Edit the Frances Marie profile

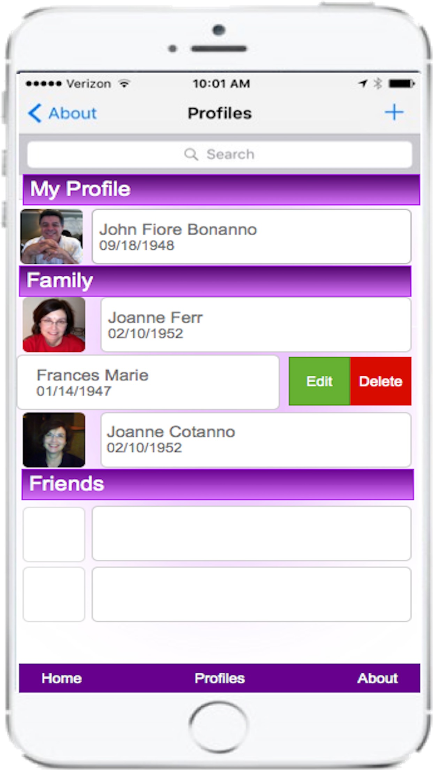pyautogui.click(x=319, y=381)
